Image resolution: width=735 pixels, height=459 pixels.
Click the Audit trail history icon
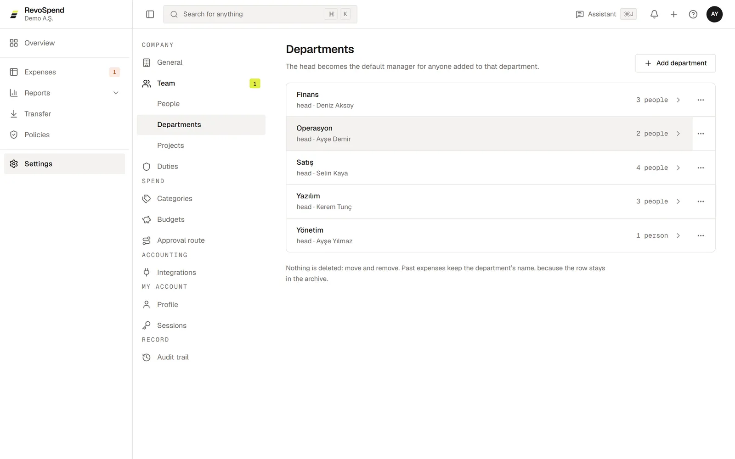147,357
